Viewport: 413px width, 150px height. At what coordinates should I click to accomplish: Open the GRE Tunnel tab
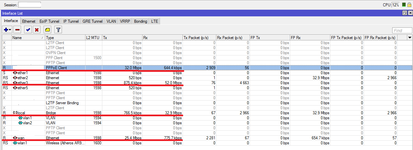(93, 21)
